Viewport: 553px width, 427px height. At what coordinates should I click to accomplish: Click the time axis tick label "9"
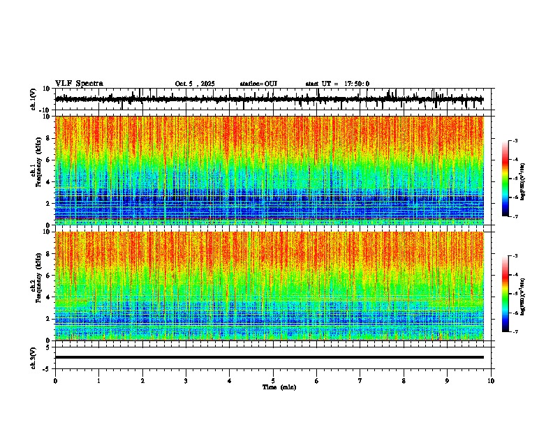point(447,381)
